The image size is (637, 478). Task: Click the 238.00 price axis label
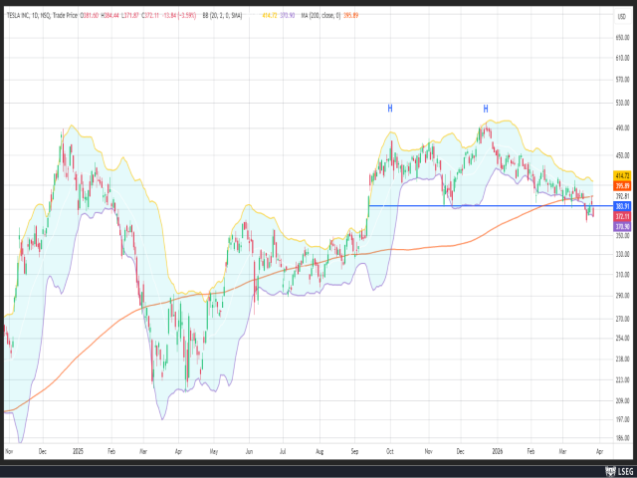[623, 358]
